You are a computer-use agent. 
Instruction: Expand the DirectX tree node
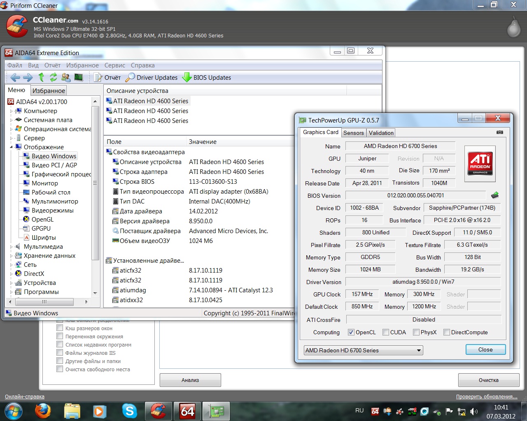pos(12,274)
